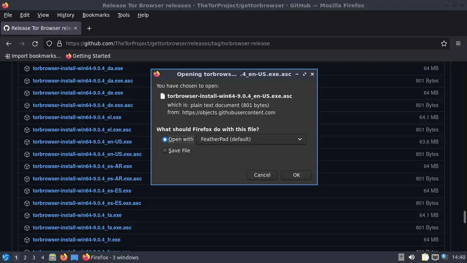Open the Help menu
Image resolution: width=467 pixels, height=263 pixels.
[x=143, y=15]
